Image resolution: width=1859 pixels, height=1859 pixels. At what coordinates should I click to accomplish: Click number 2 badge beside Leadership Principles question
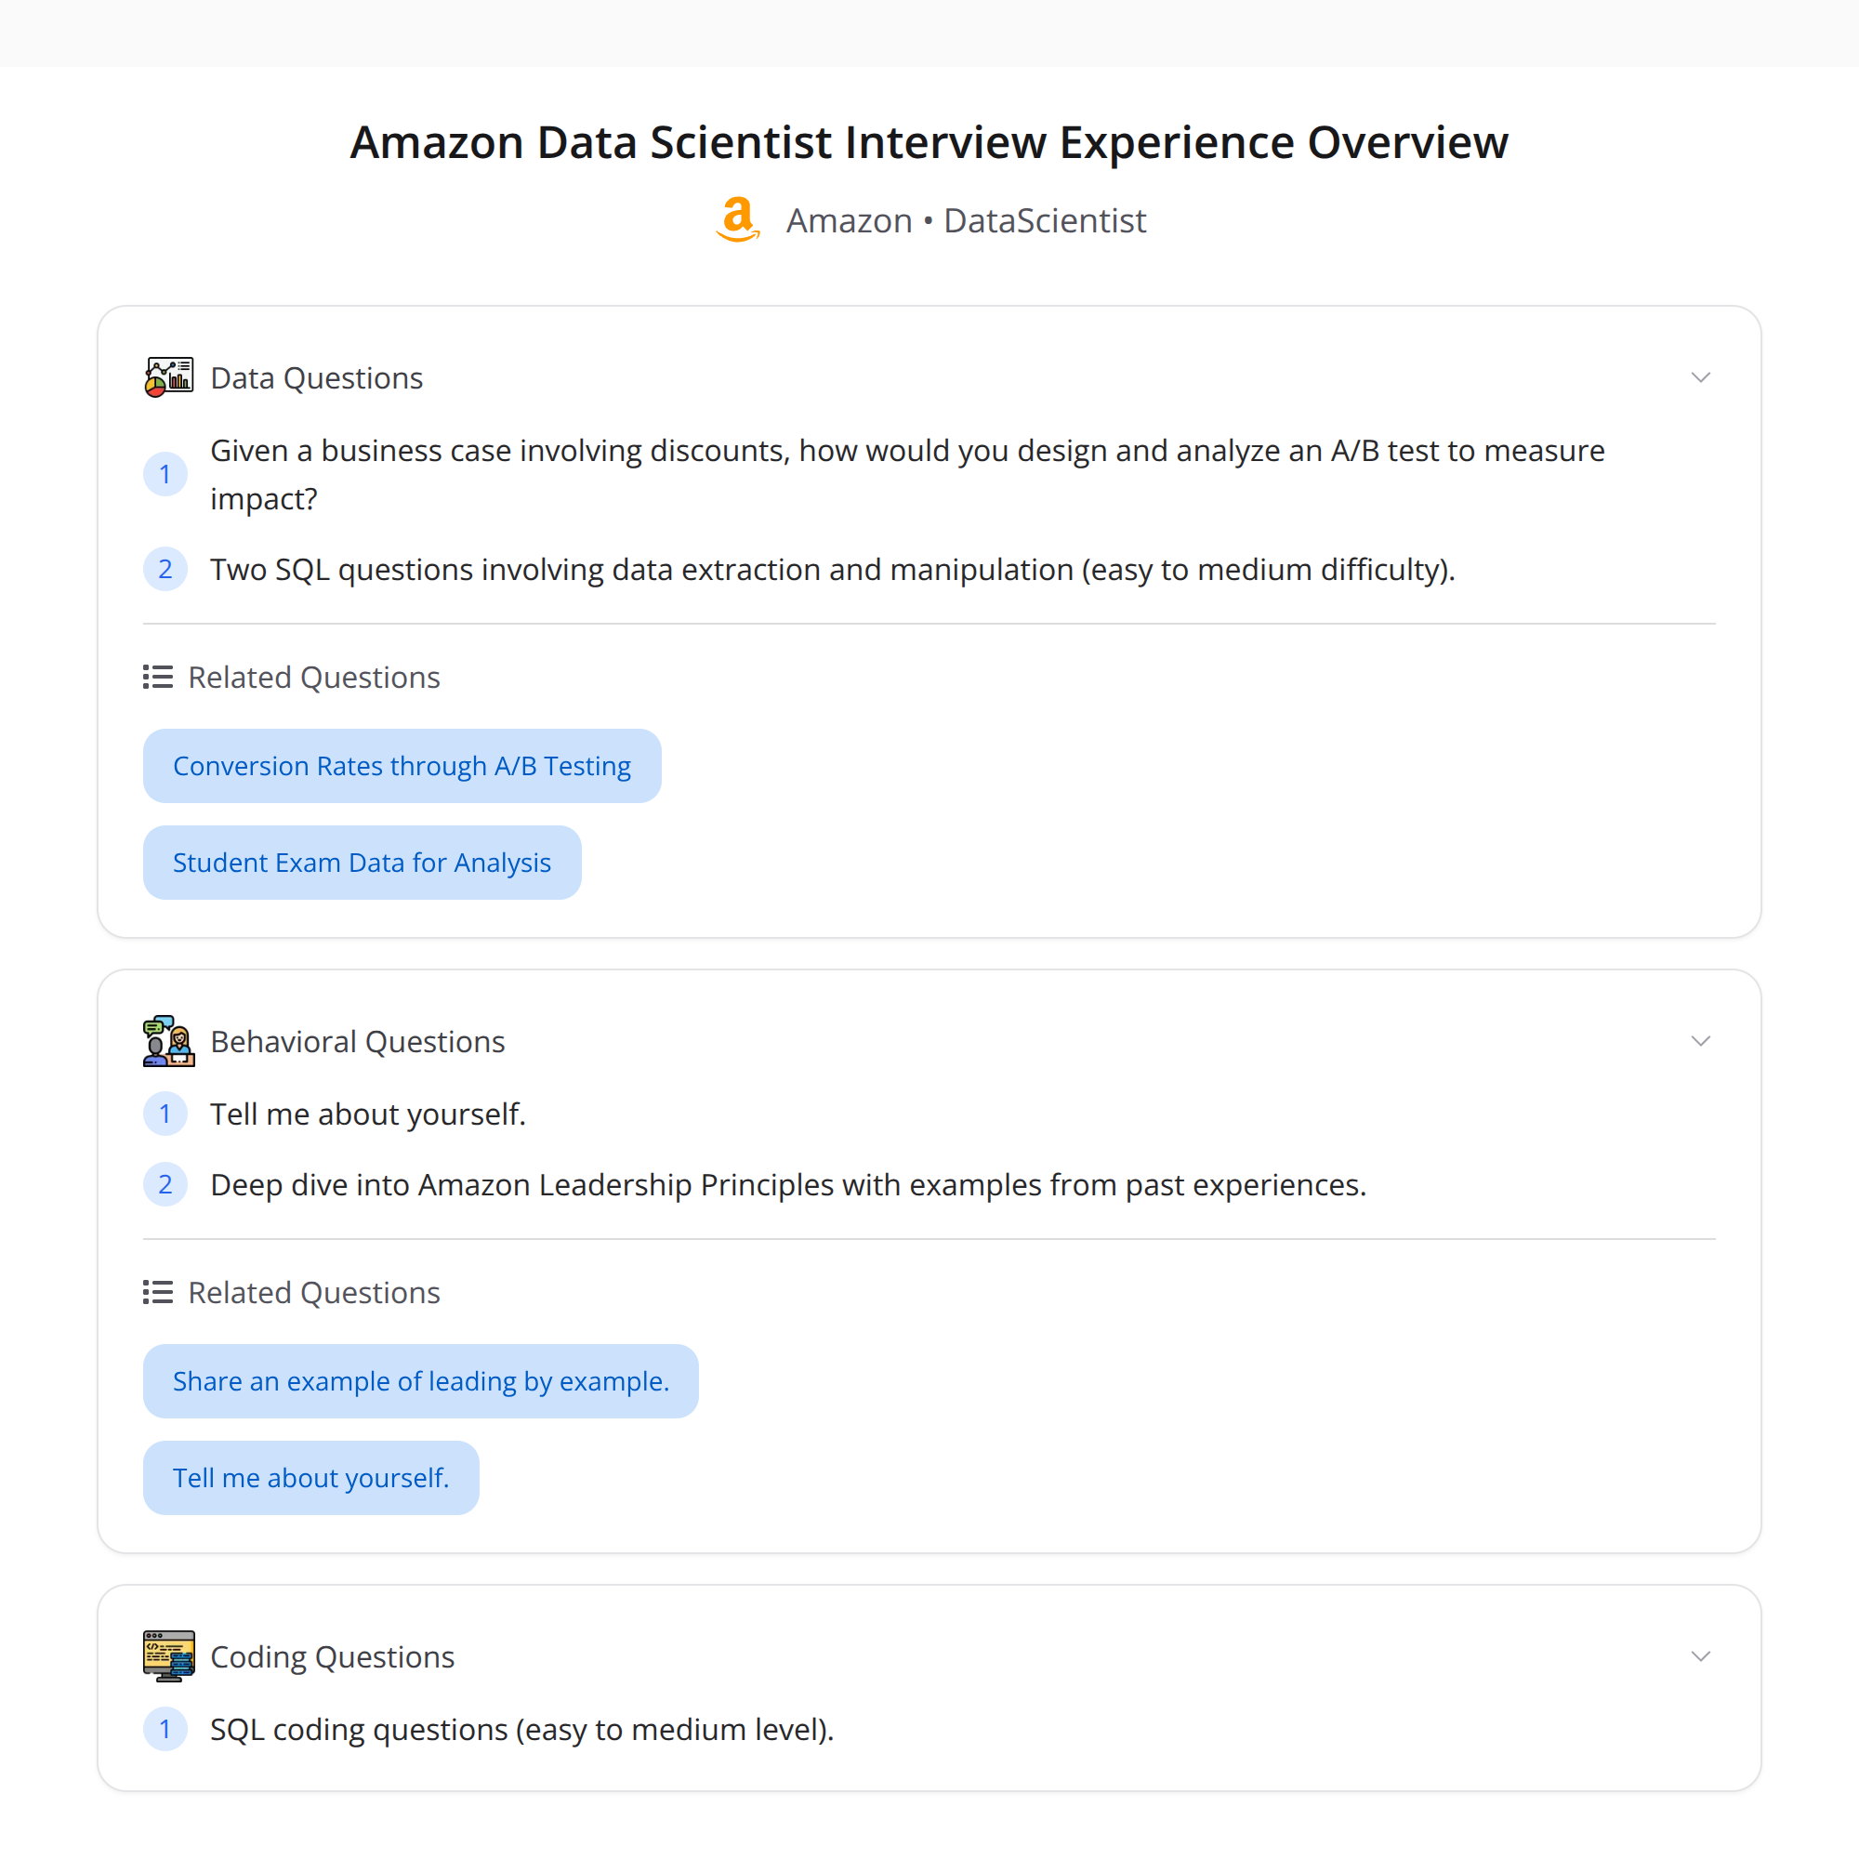click(165, 1184)
